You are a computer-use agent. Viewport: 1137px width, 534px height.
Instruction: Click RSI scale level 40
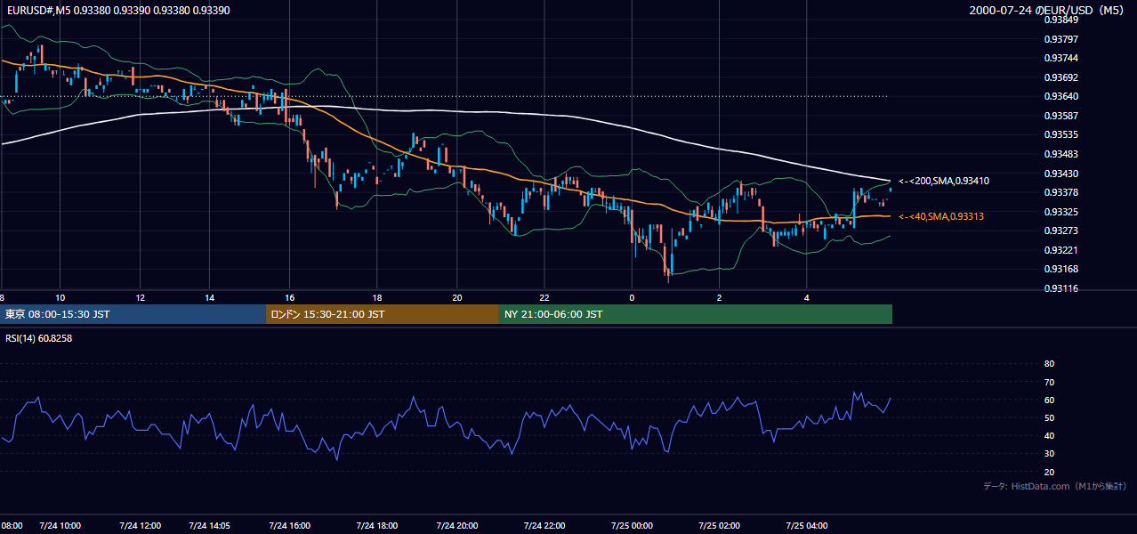coord(1049,436)
